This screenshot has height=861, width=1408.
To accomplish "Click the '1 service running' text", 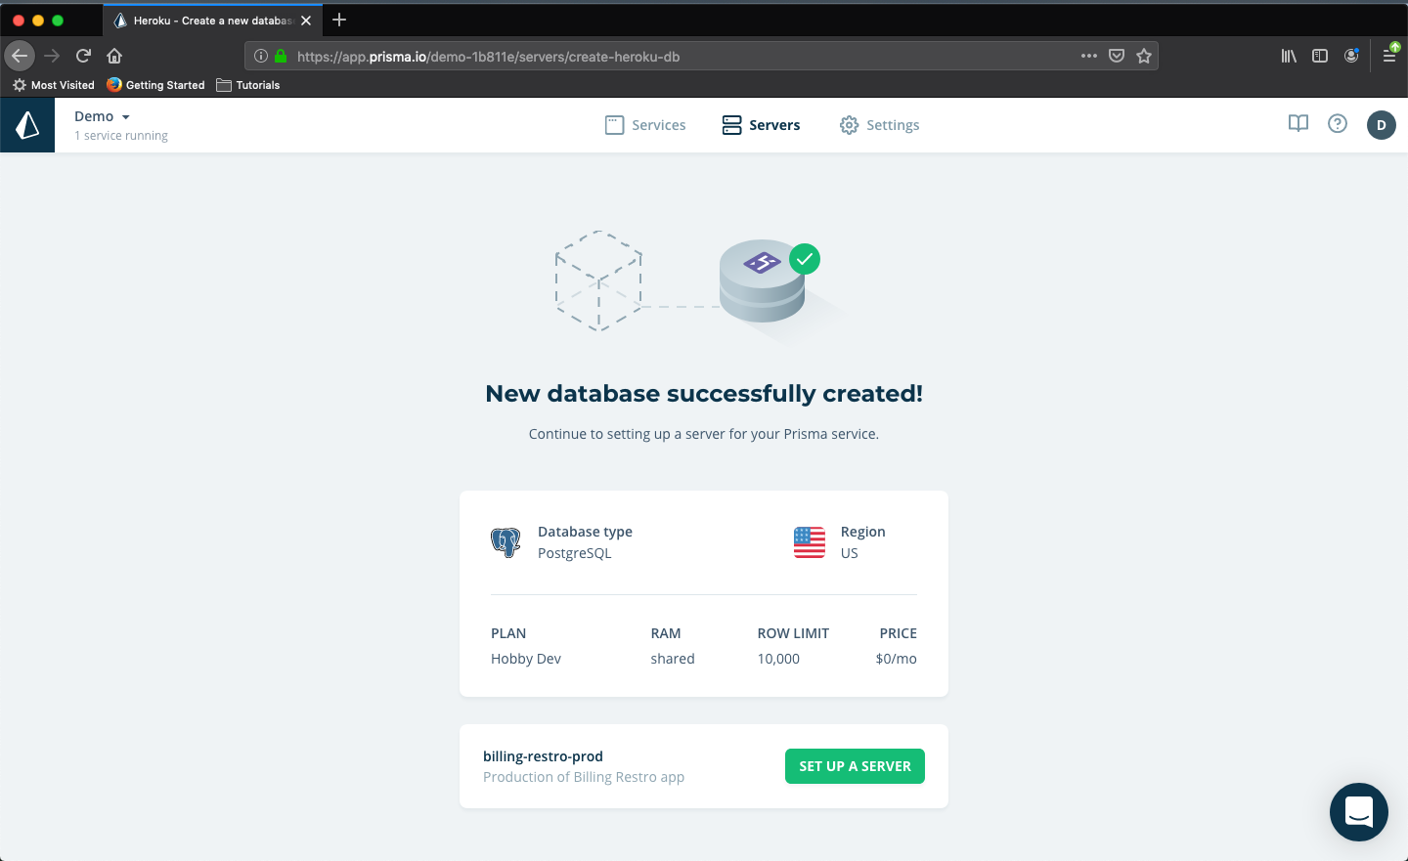I will click(121, 136).
